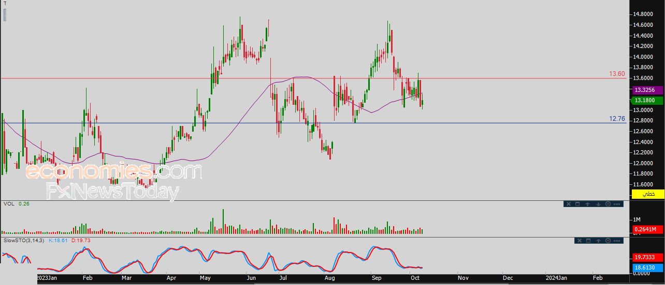Open SlowSTO settings gear
The width and height of the screenshot is (665, 285).
click(x=608, y=241)
